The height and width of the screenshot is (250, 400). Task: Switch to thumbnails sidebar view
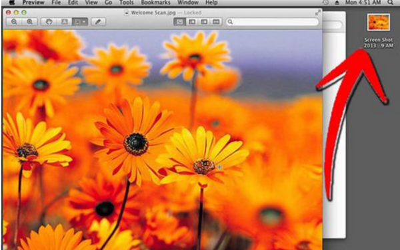[x=192, y=22]
